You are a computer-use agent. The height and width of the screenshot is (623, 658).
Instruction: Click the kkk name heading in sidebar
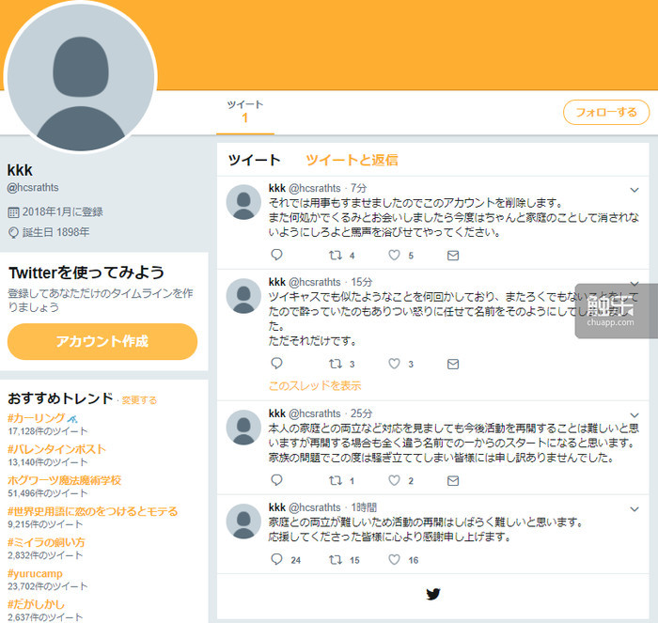coord(20,170)
